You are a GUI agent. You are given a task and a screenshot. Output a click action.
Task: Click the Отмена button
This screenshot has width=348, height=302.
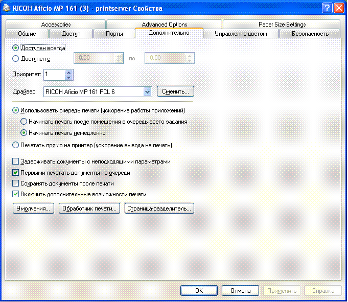click(240, 290)
